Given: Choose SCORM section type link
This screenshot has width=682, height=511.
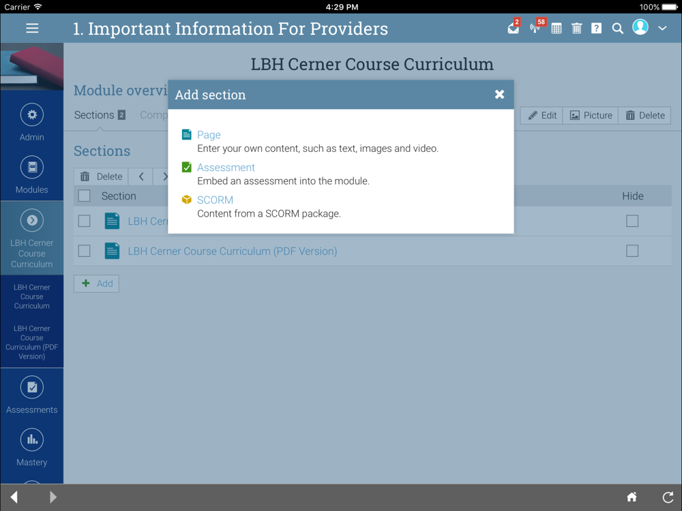Looking at the screenshot, I should (x=215, y=200).
